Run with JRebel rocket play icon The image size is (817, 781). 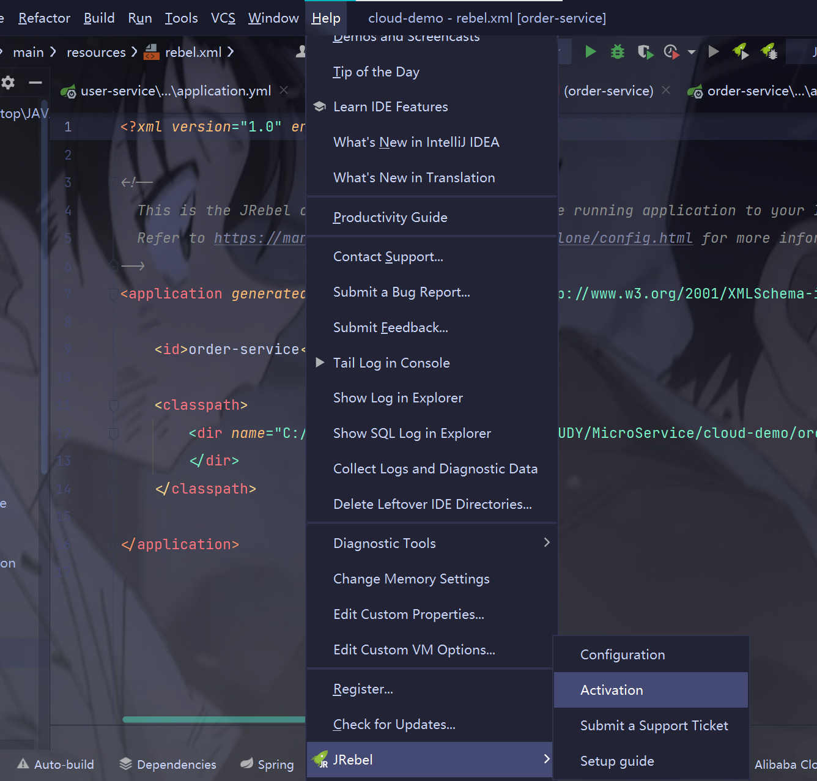click(x=741, y=51)
